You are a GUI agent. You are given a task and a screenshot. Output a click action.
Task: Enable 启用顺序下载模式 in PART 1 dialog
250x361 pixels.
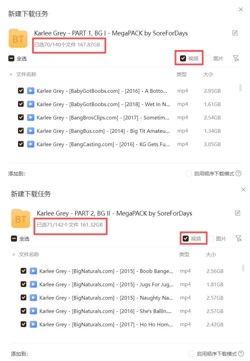(189, 173)
